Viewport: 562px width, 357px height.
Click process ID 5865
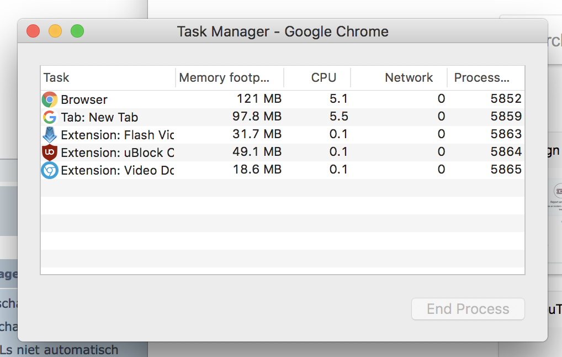click(506, 170)
